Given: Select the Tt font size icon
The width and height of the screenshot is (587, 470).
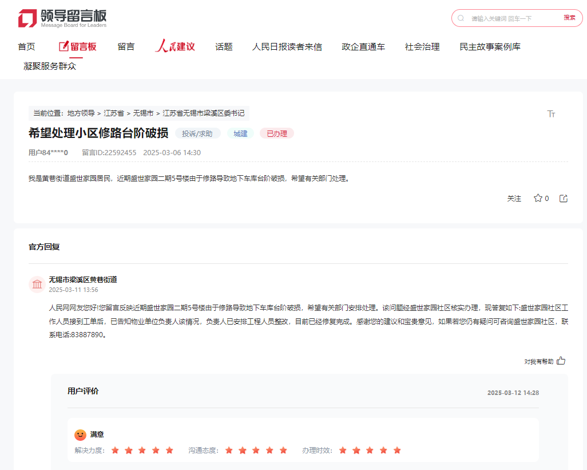Looking at the screenshot, I should 551,114.
